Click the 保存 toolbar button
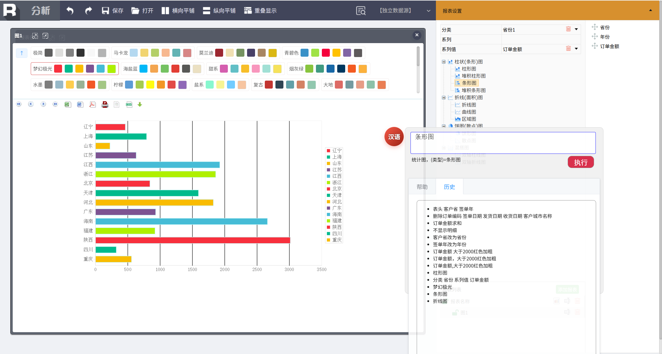This screenshot has height=354, width=662. pos(113,11)
